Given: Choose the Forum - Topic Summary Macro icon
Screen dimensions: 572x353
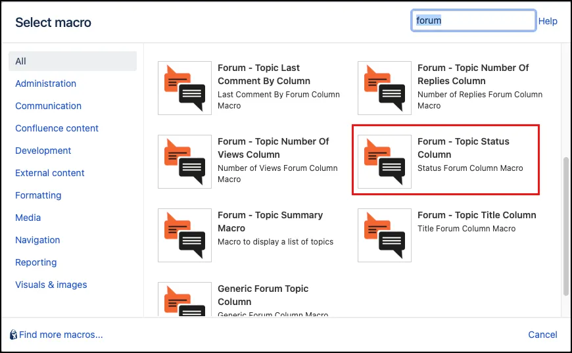Looking at the screenshot, I should click(185, 235).
